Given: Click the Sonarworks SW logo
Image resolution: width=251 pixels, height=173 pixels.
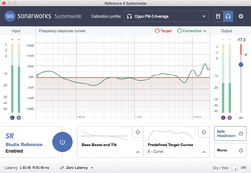Looking at the screenshot, I should (10, 16).
